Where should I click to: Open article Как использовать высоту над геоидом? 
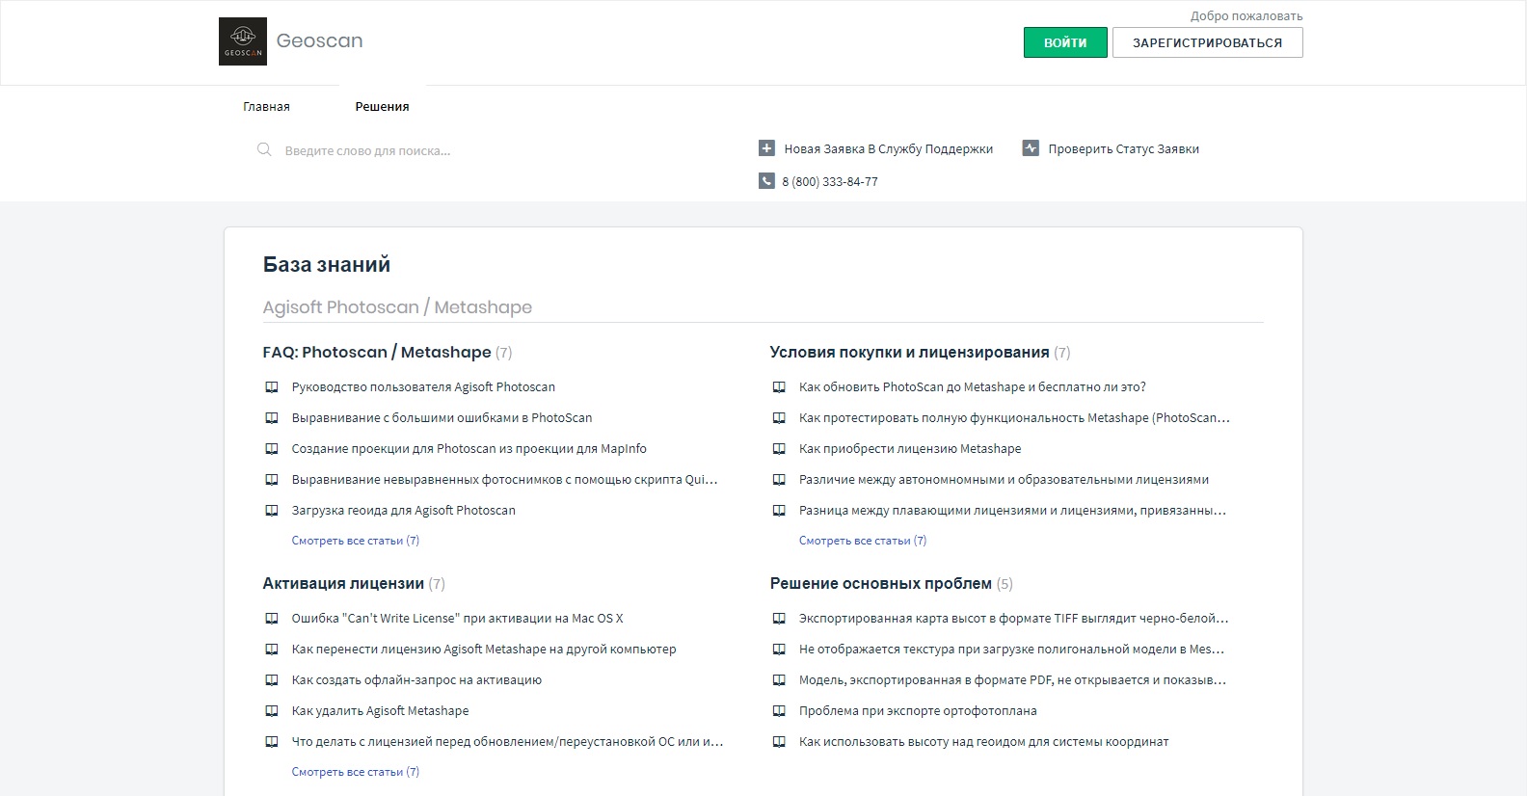point(983,742)
